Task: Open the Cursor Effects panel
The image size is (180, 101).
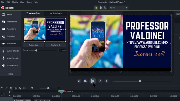Action: 11,51
